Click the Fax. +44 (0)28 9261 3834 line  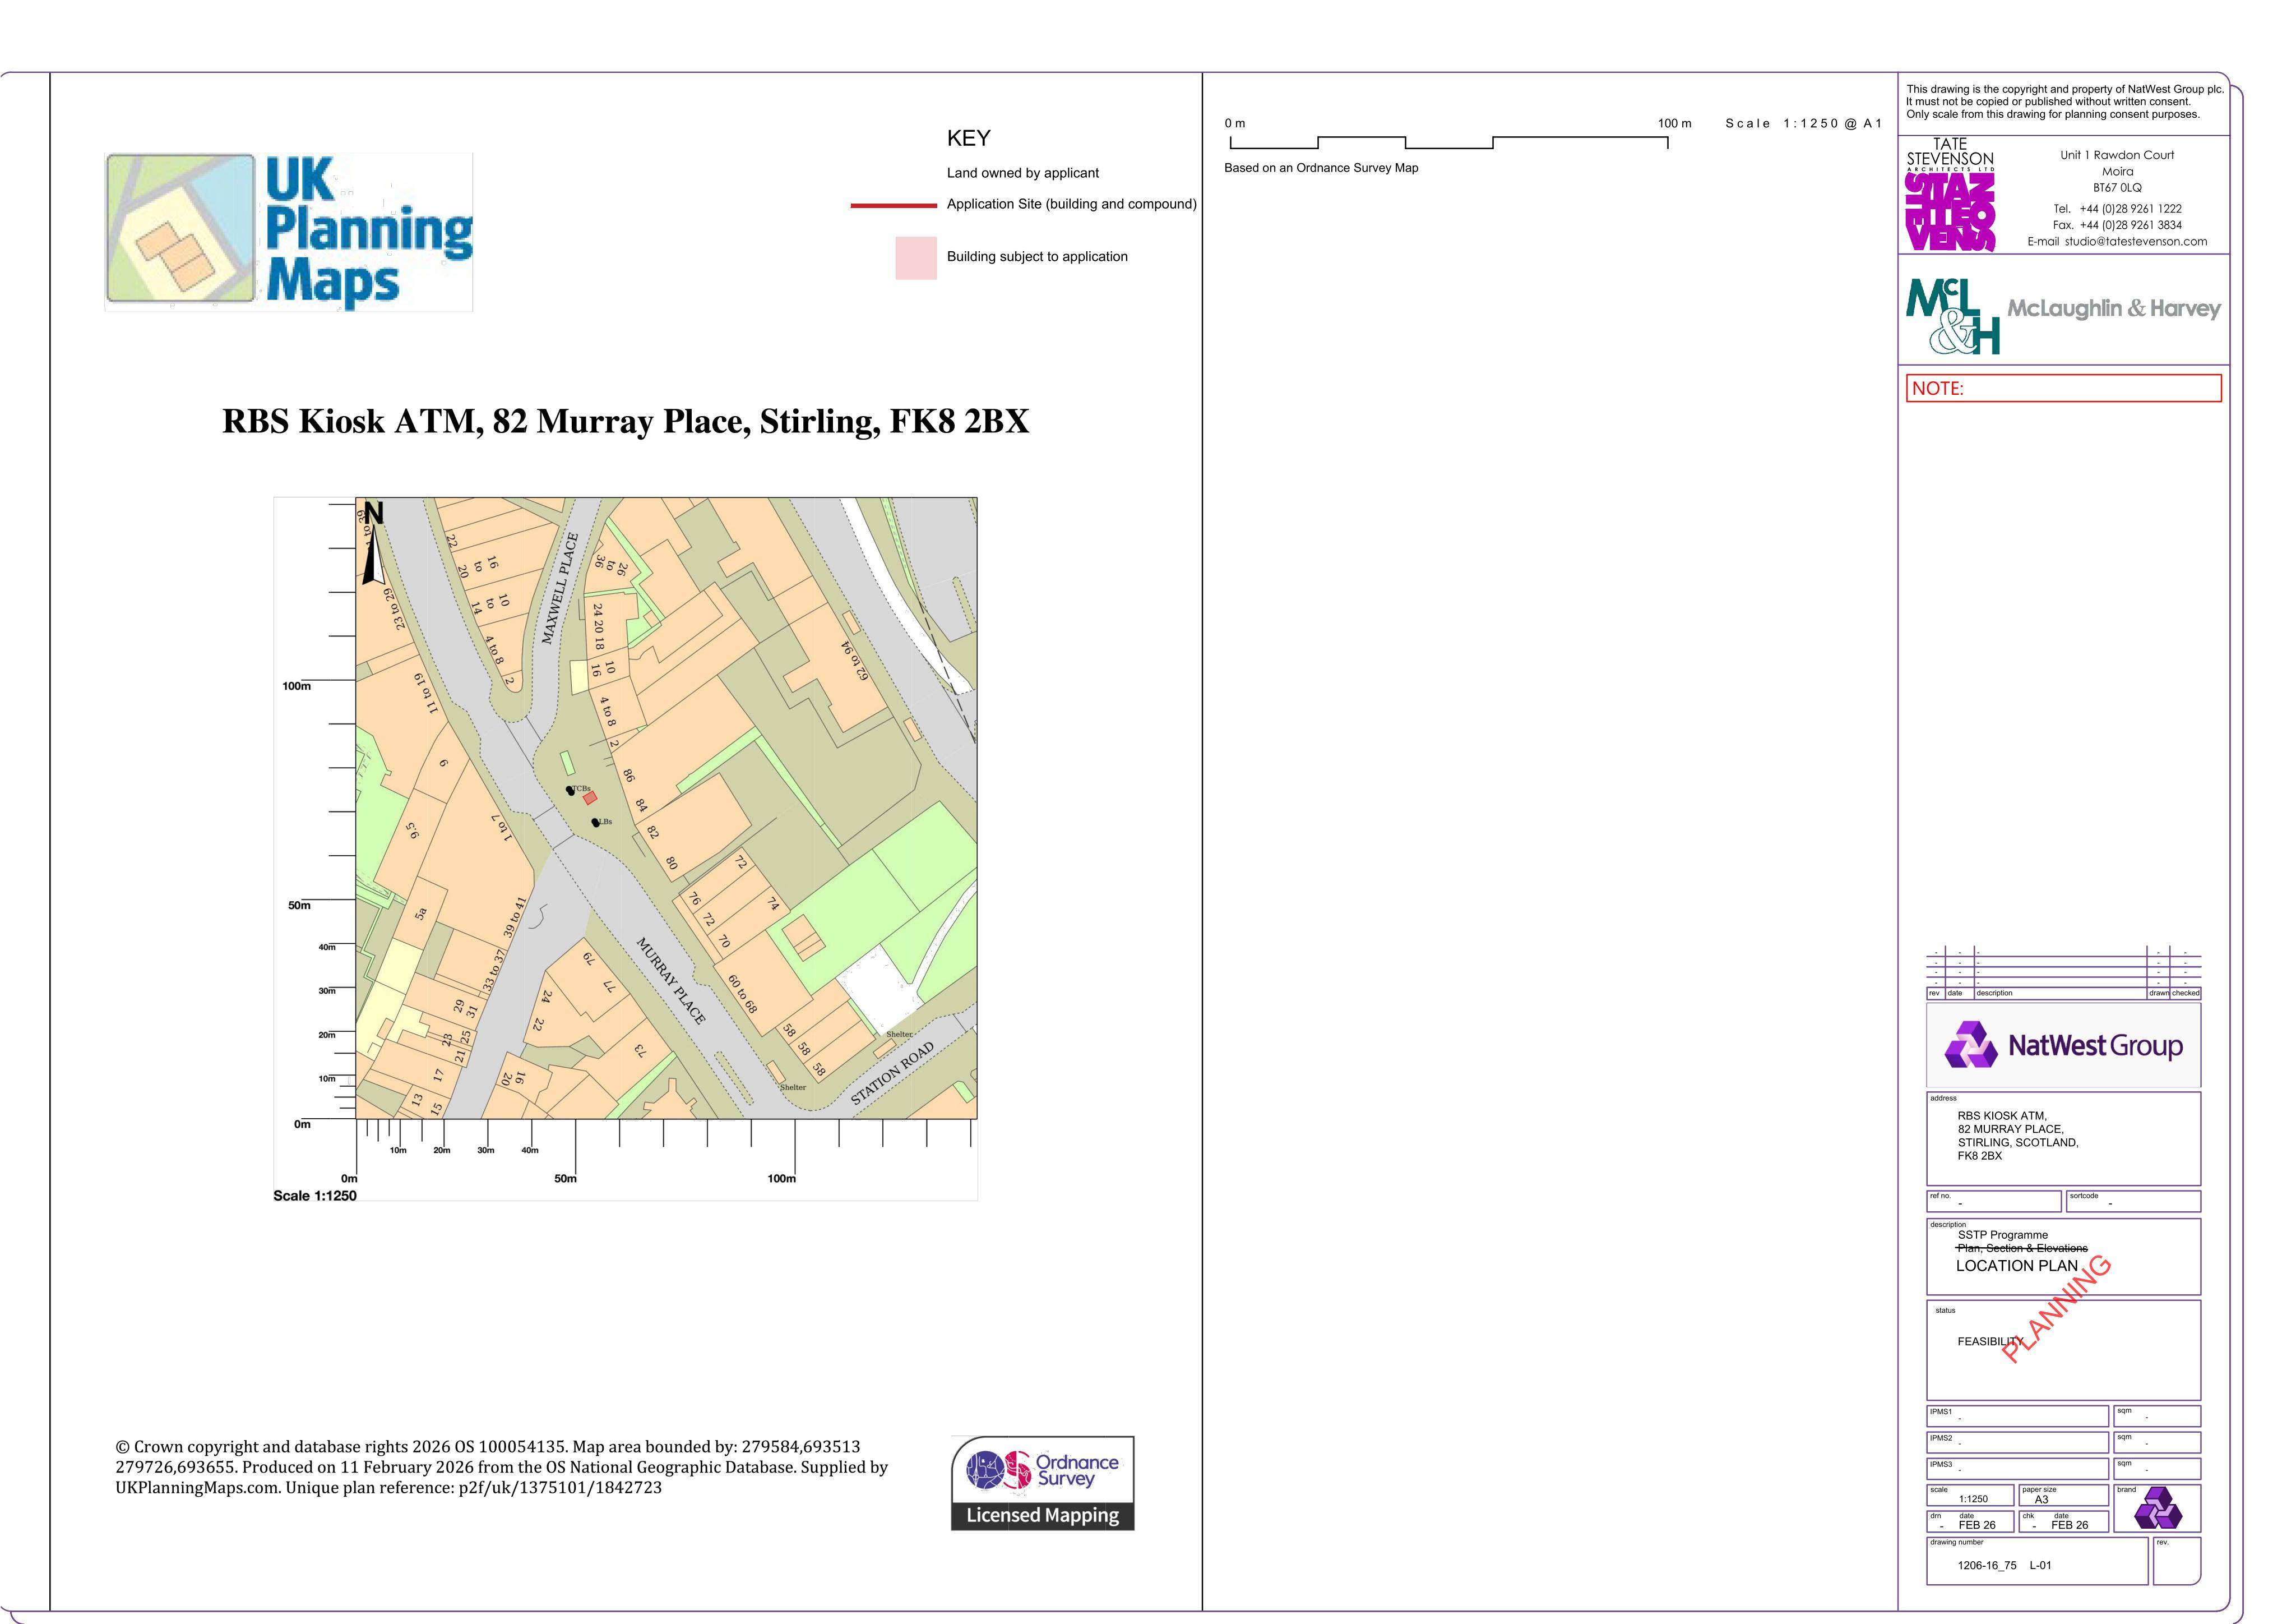pos(2117,225)
